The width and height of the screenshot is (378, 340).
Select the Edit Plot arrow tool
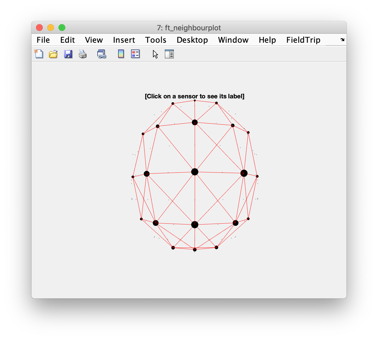pyautogui.click(x=155, y=54)
